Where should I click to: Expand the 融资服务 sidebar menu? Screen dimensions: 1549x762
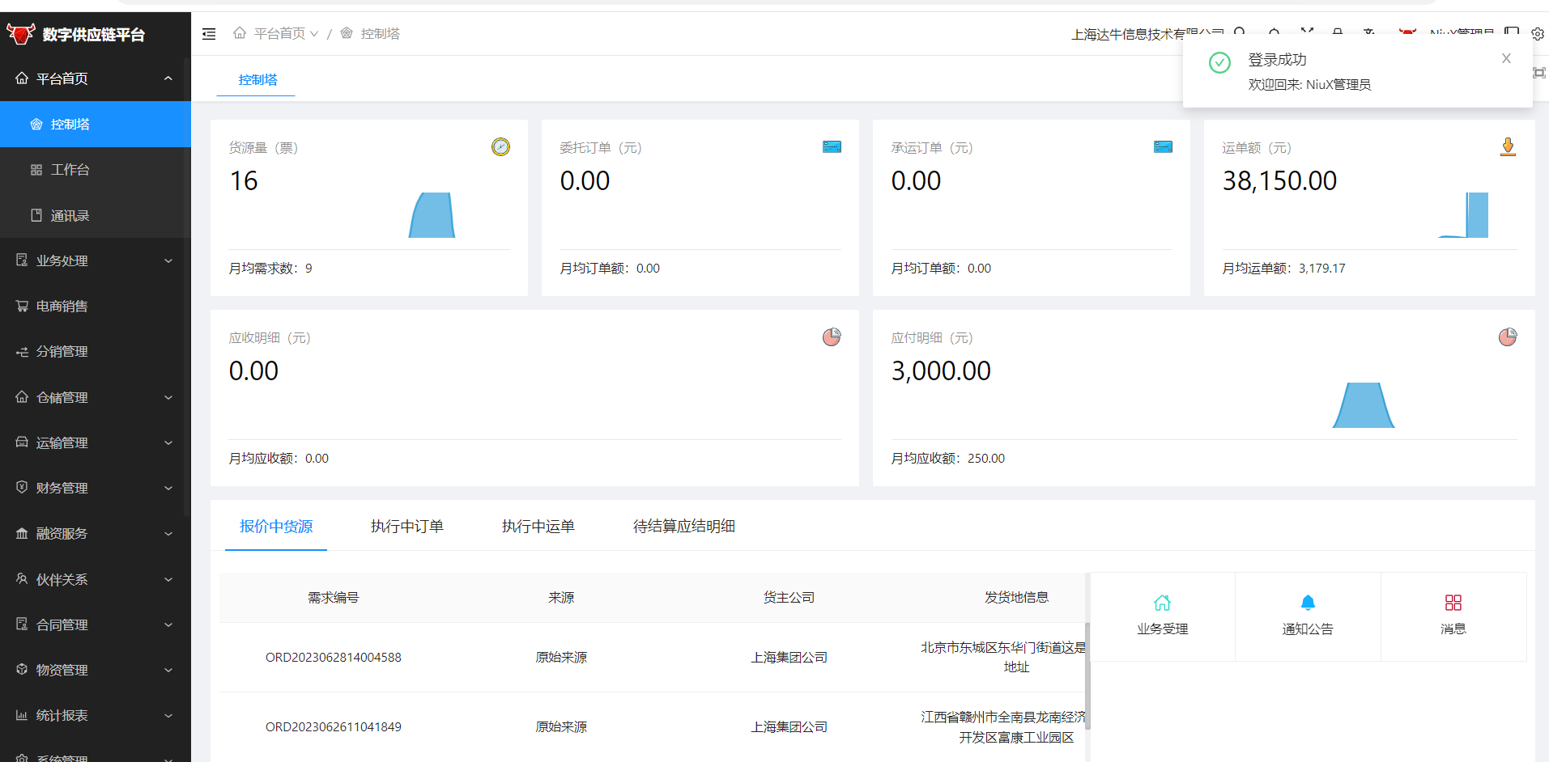[x=96, y=533]
